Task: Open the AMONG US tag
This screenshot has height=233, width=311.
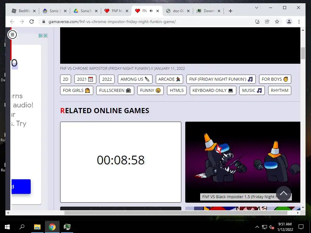Action: 135,79
